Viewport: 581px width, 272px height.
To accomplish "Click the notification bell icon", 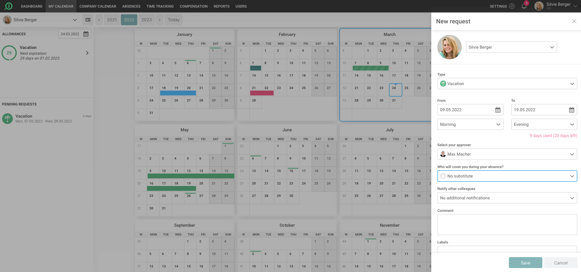I will [524, 6].
